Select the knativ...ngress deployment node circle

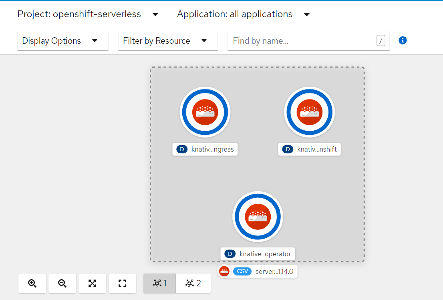click(205, 112)
